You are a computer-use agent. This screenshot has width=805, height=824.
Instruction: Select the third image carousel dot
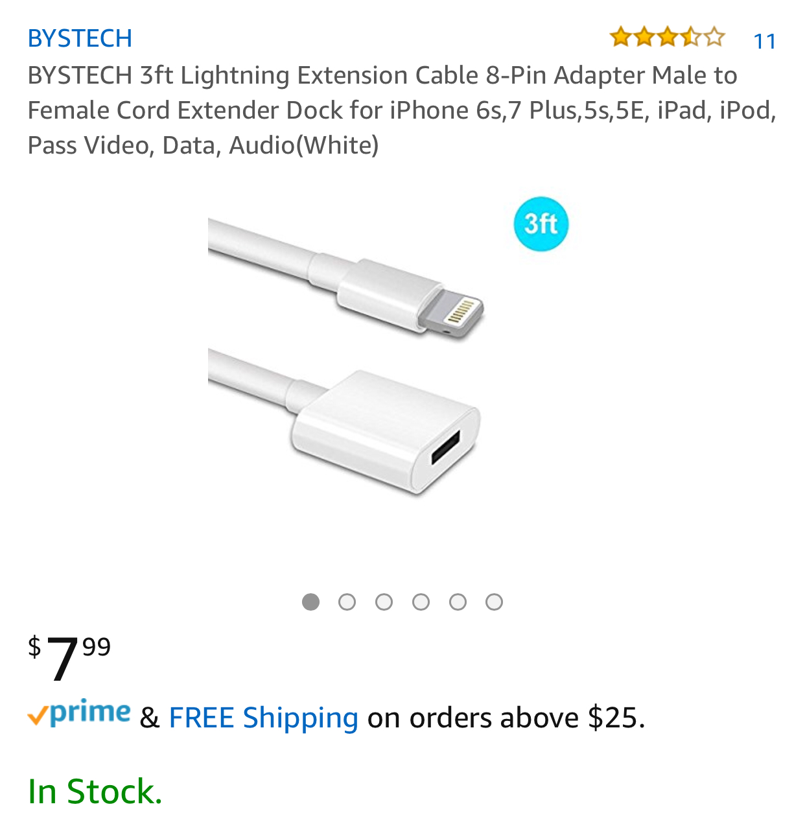(384, 602)
